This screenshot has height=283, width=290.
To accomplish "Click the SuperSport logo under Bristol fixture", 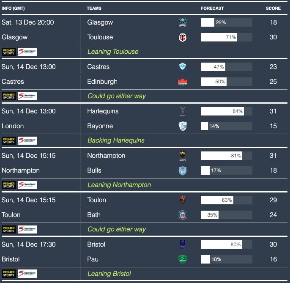I will pos(27,274).
